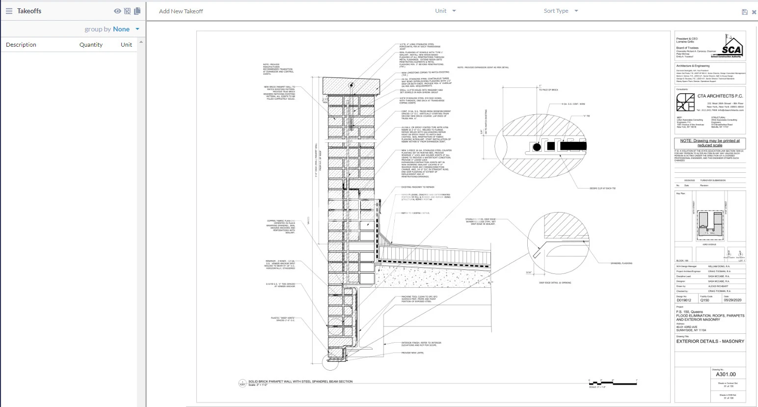Open the Unit dropdown in the top bar
This screenshot has width=758, height=407.
tap(445, 11)
